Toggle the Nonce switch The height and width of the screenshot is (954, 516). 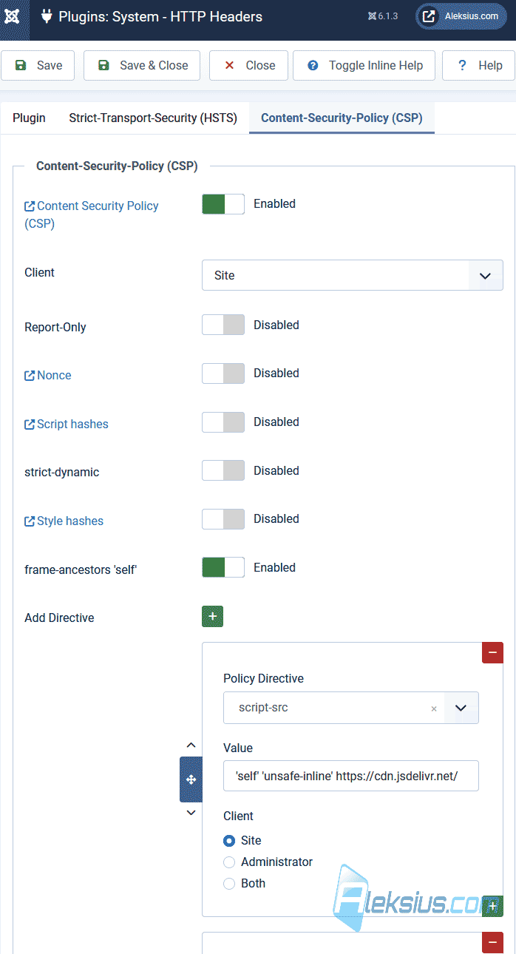(223, 373)
